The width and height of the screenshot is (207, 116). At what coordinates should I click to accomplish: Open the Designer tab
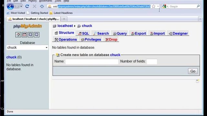pyautogui.click(x=178, y=34)
